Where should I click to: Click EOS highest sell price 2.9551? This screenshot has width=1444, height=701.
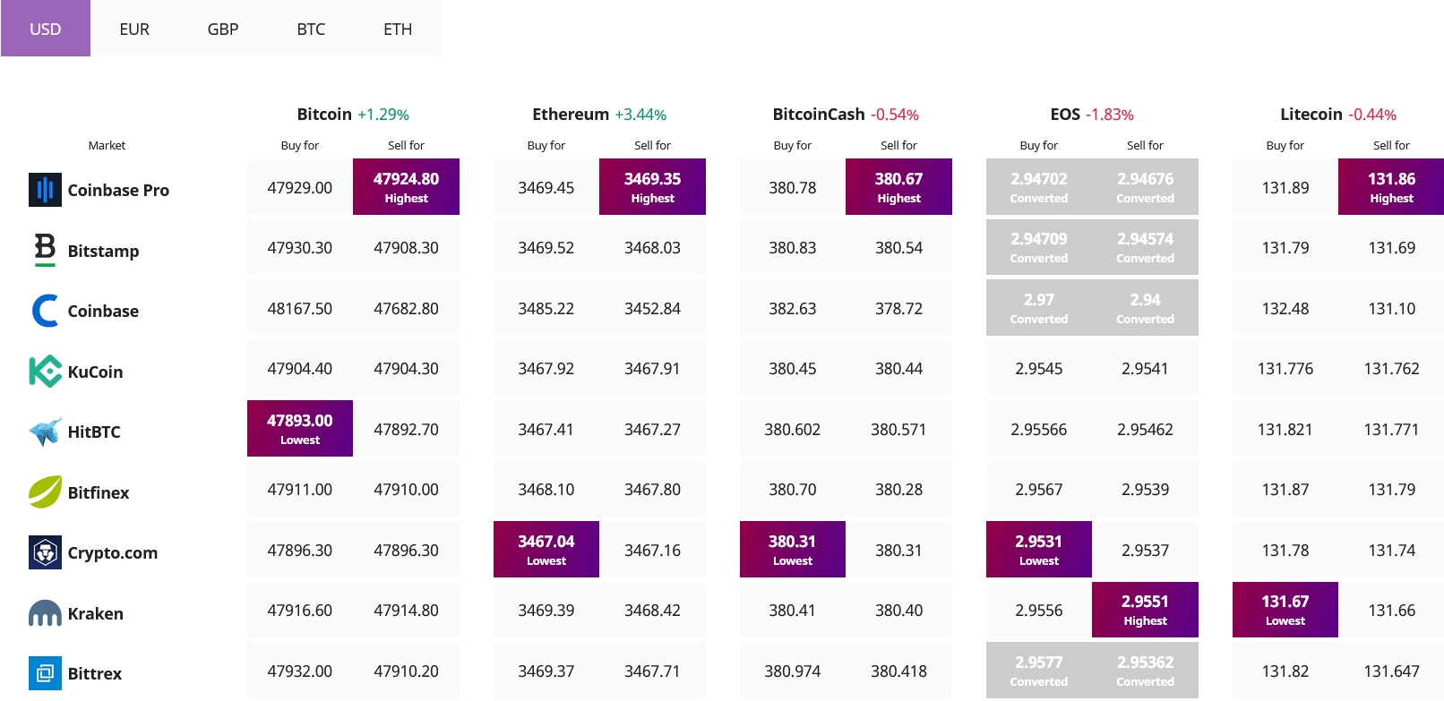(x=1145, y=610)
